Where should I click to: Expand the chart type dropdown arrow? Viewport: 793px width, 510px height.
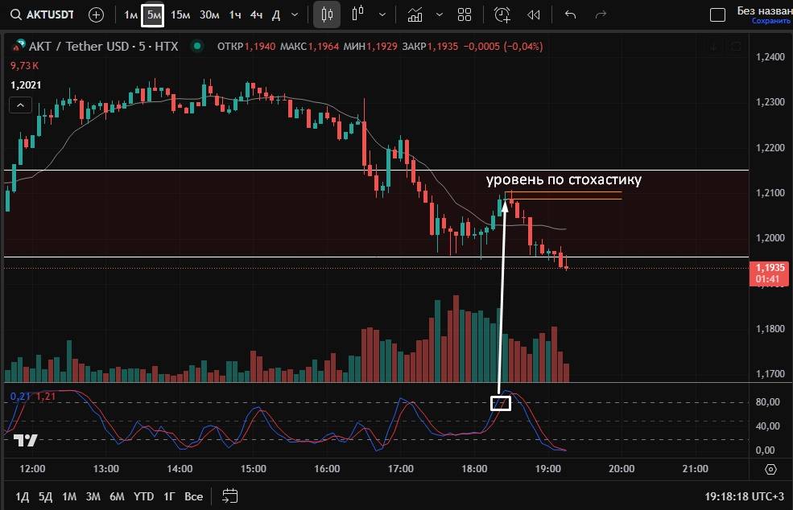point(382,14)
